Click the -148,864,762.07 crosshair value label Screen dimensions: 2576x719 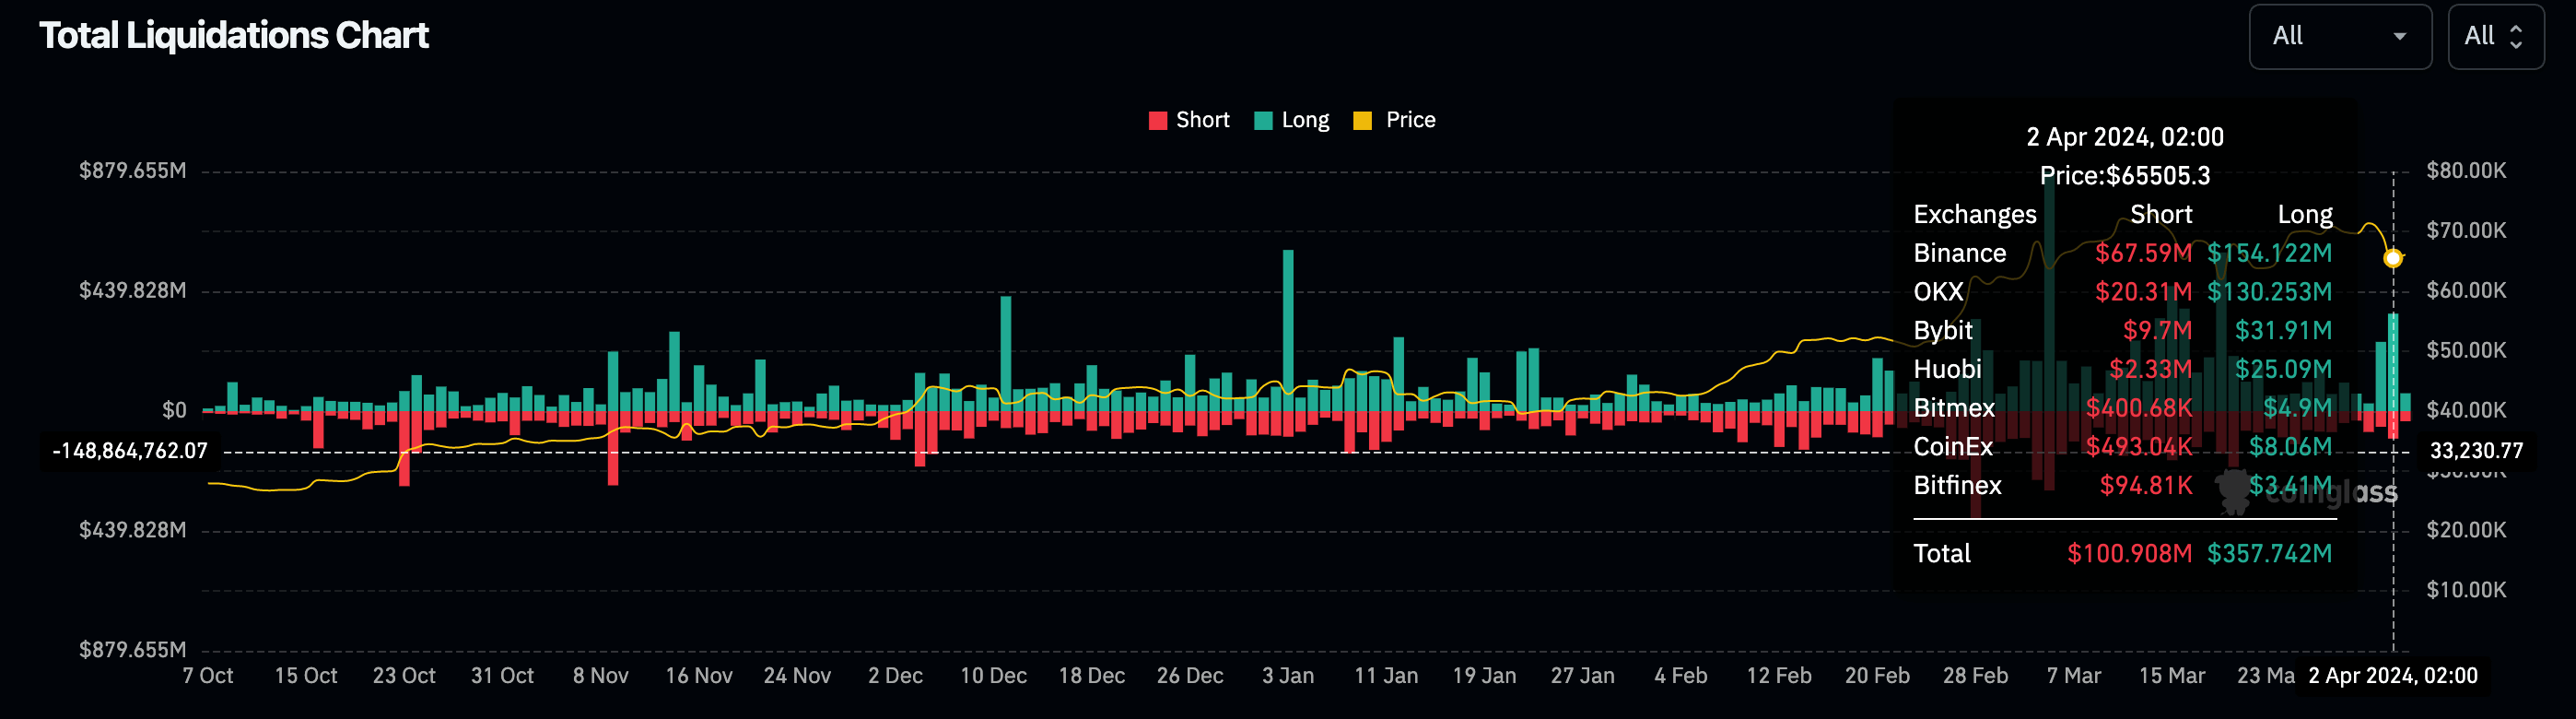pyautogui.click(x=130, y=451)
